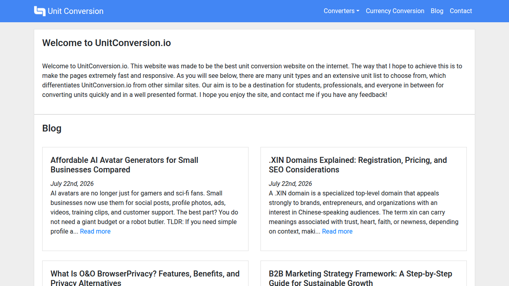Read more about .XIN Domains

click(x=337, y=231)
